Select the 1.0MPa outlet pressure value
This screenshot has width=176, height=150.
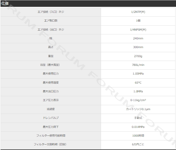coord(138,92)
